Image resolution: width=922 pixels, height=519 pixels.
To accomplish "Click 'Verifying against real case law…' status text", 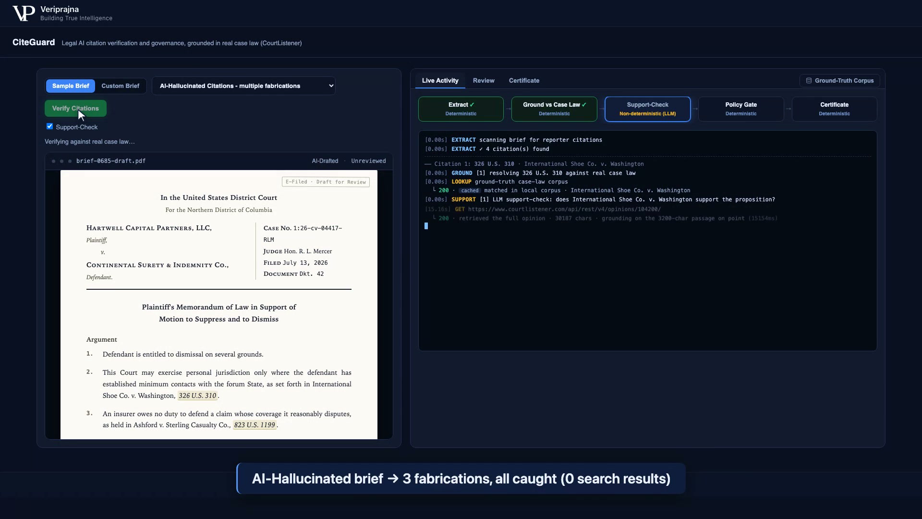I will [90, 142].
